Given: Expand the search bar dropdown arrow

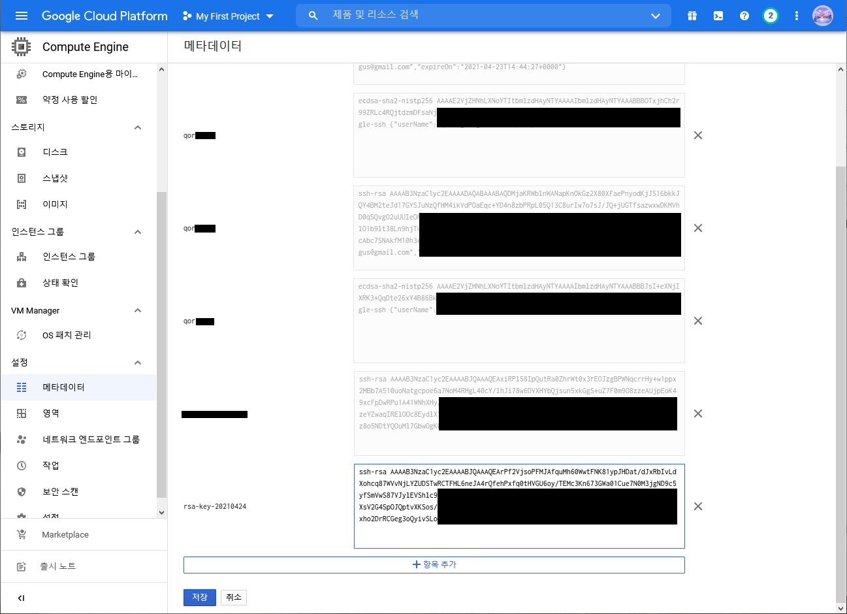Looking at the screenshot, I should [656, 16].
